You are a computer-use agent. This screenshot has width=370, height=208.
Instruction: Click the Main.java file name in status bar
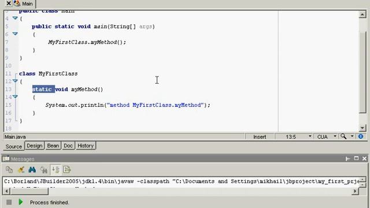tap(15, 137)
